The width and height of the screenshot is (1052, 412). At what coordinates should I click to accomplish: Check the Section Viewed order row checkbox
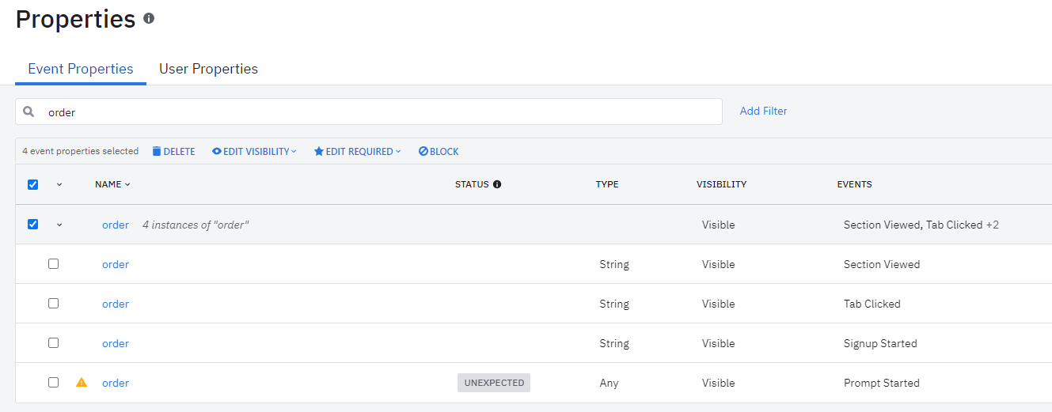(53, 264)
